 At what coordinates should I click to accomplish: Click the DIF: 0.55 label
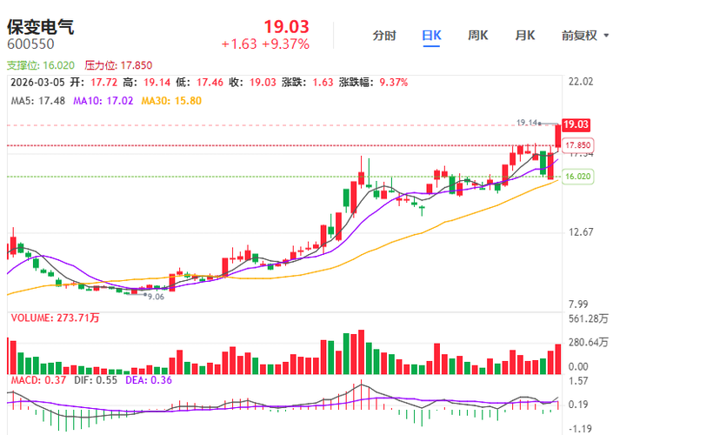pos(96,380)
